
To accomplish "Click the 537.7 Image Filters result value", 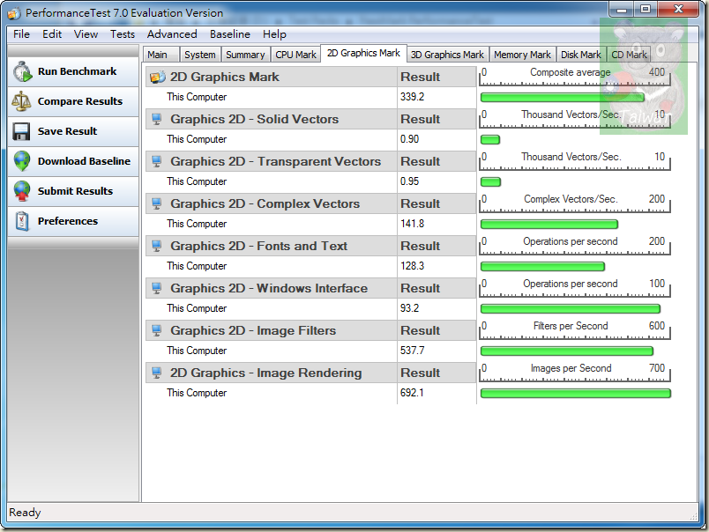I will click(x=412, y=351).
